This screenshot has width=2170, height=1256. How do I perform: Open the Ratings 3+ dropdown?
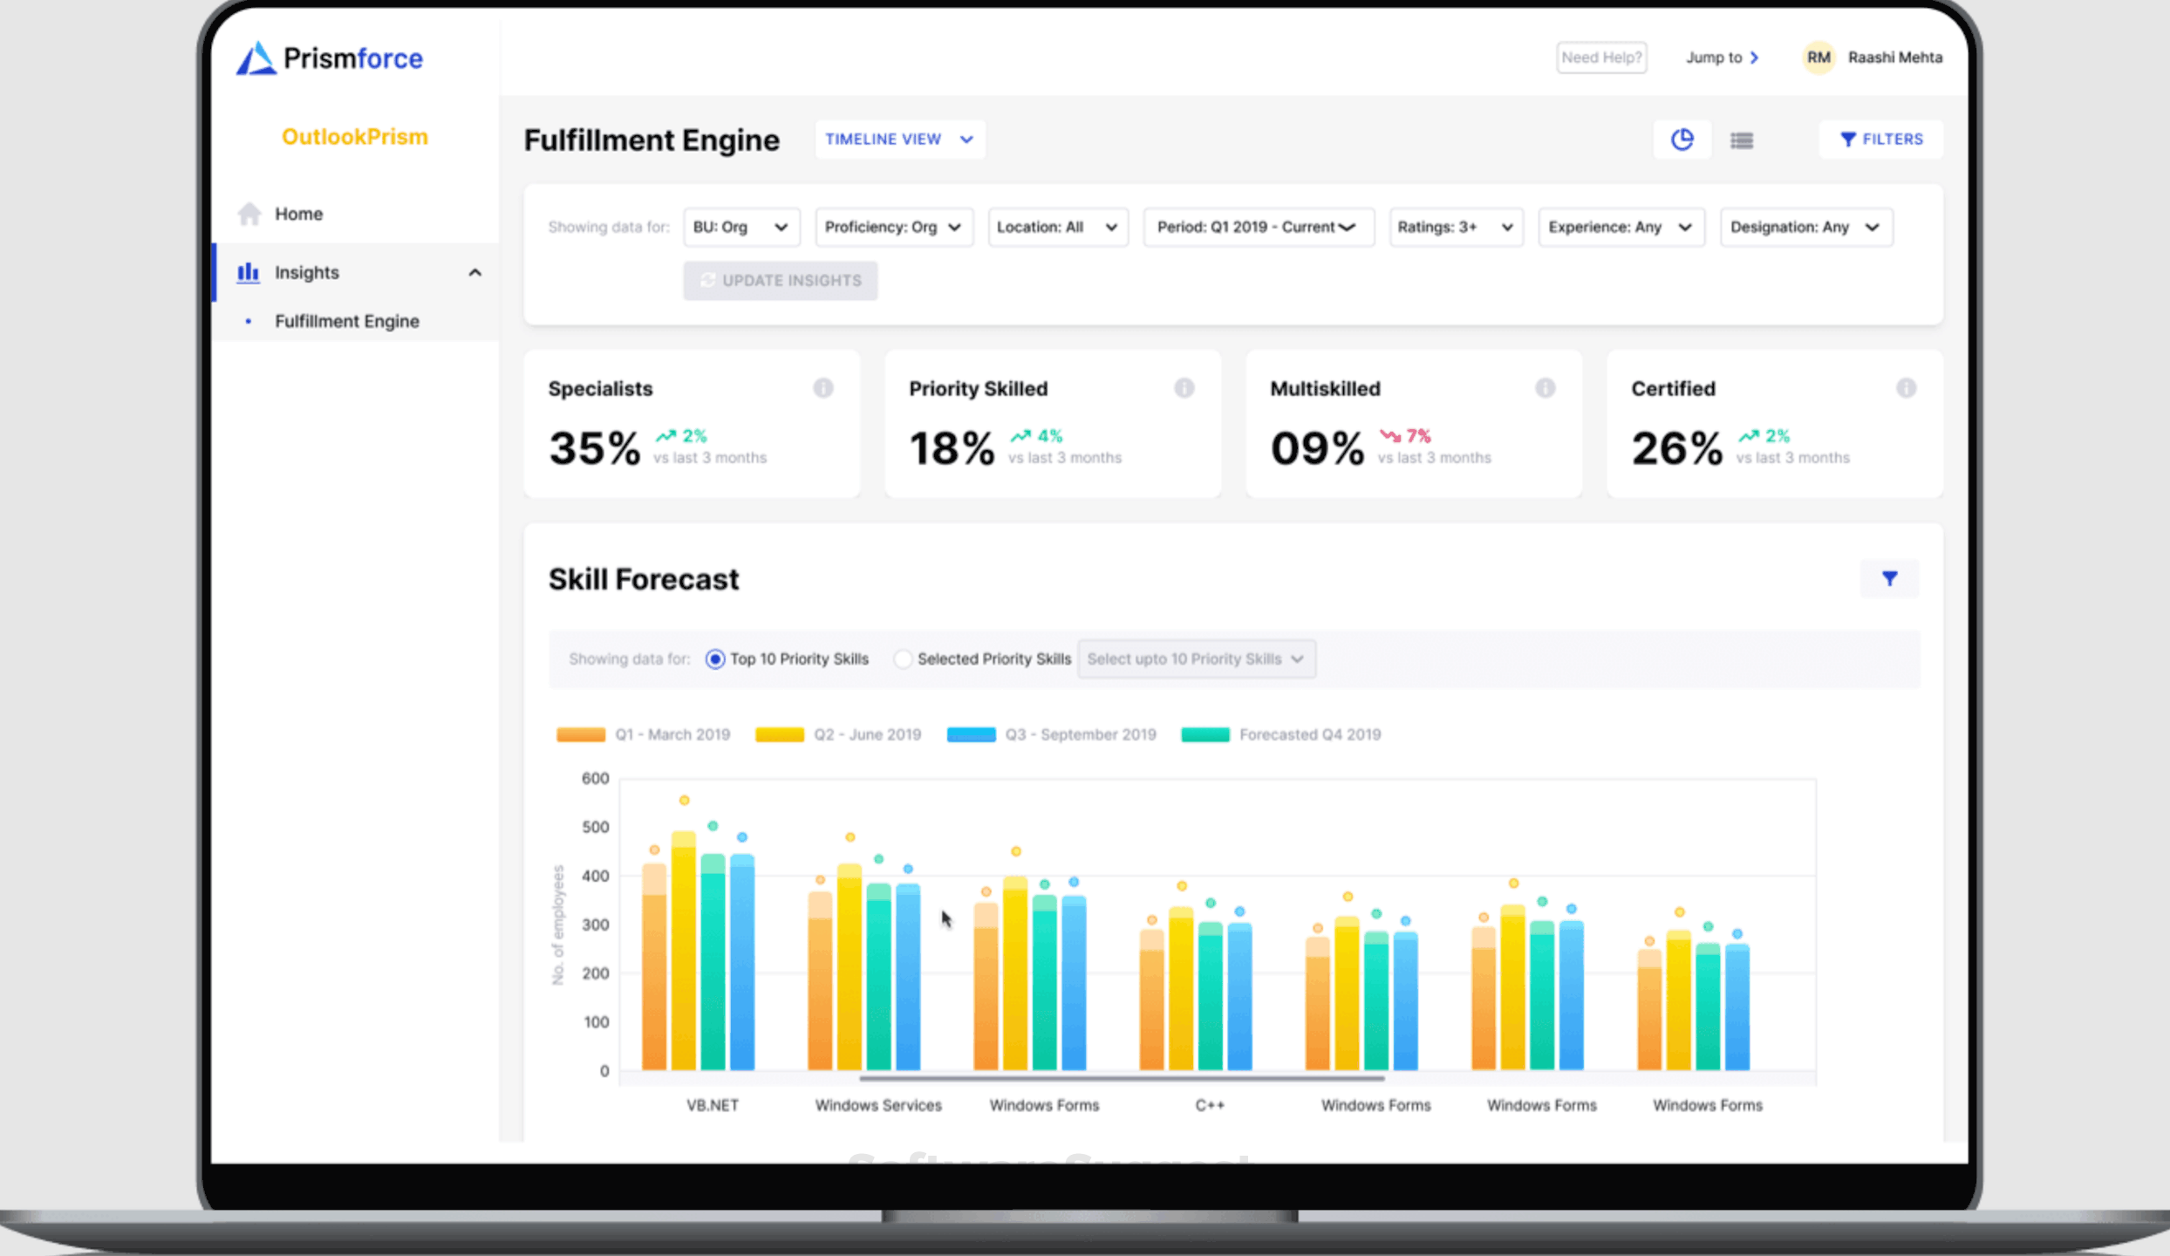[x=1455, y=227]
